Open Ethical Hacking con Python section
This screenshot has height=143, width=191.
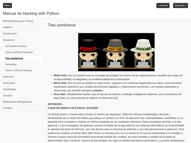coord(21,21)
